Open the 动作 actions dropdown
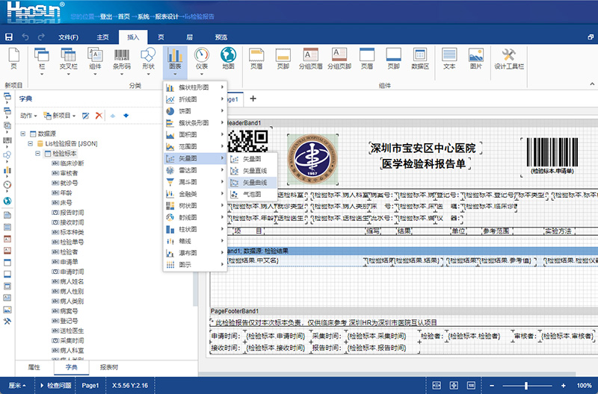The height and width of the screenshot is (394, 598). tap(28, 116)
